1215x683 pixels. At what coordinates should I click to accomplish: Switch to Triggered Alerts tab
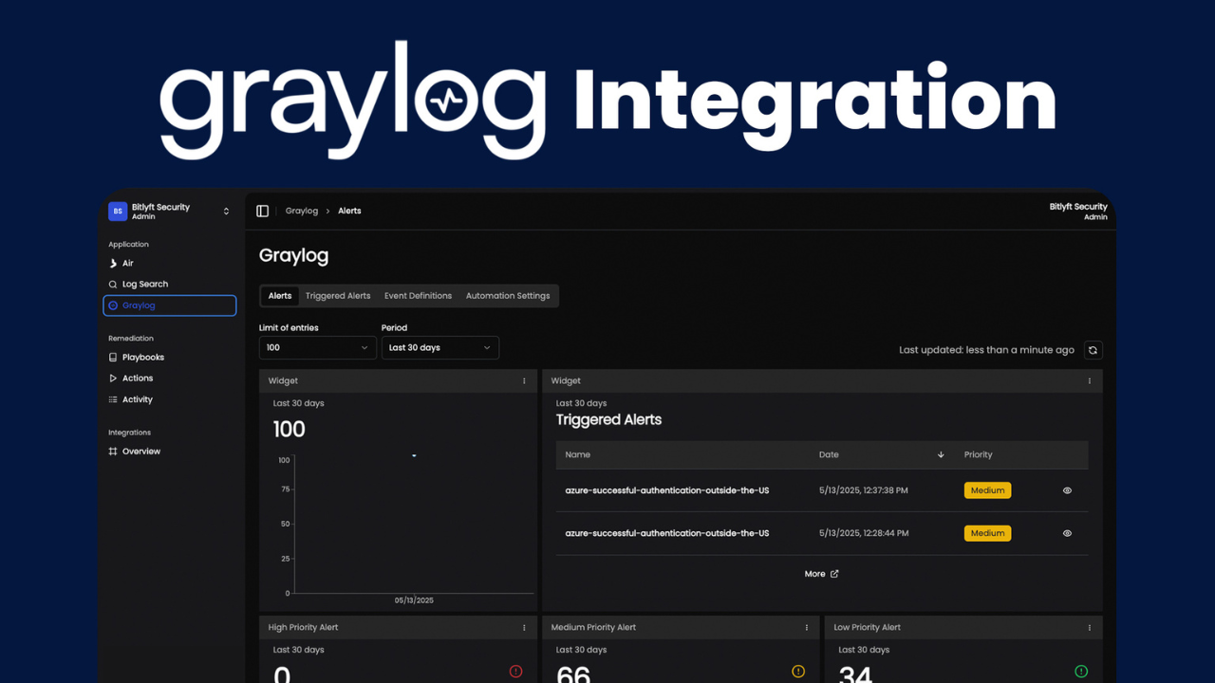[x=338, y=296]
